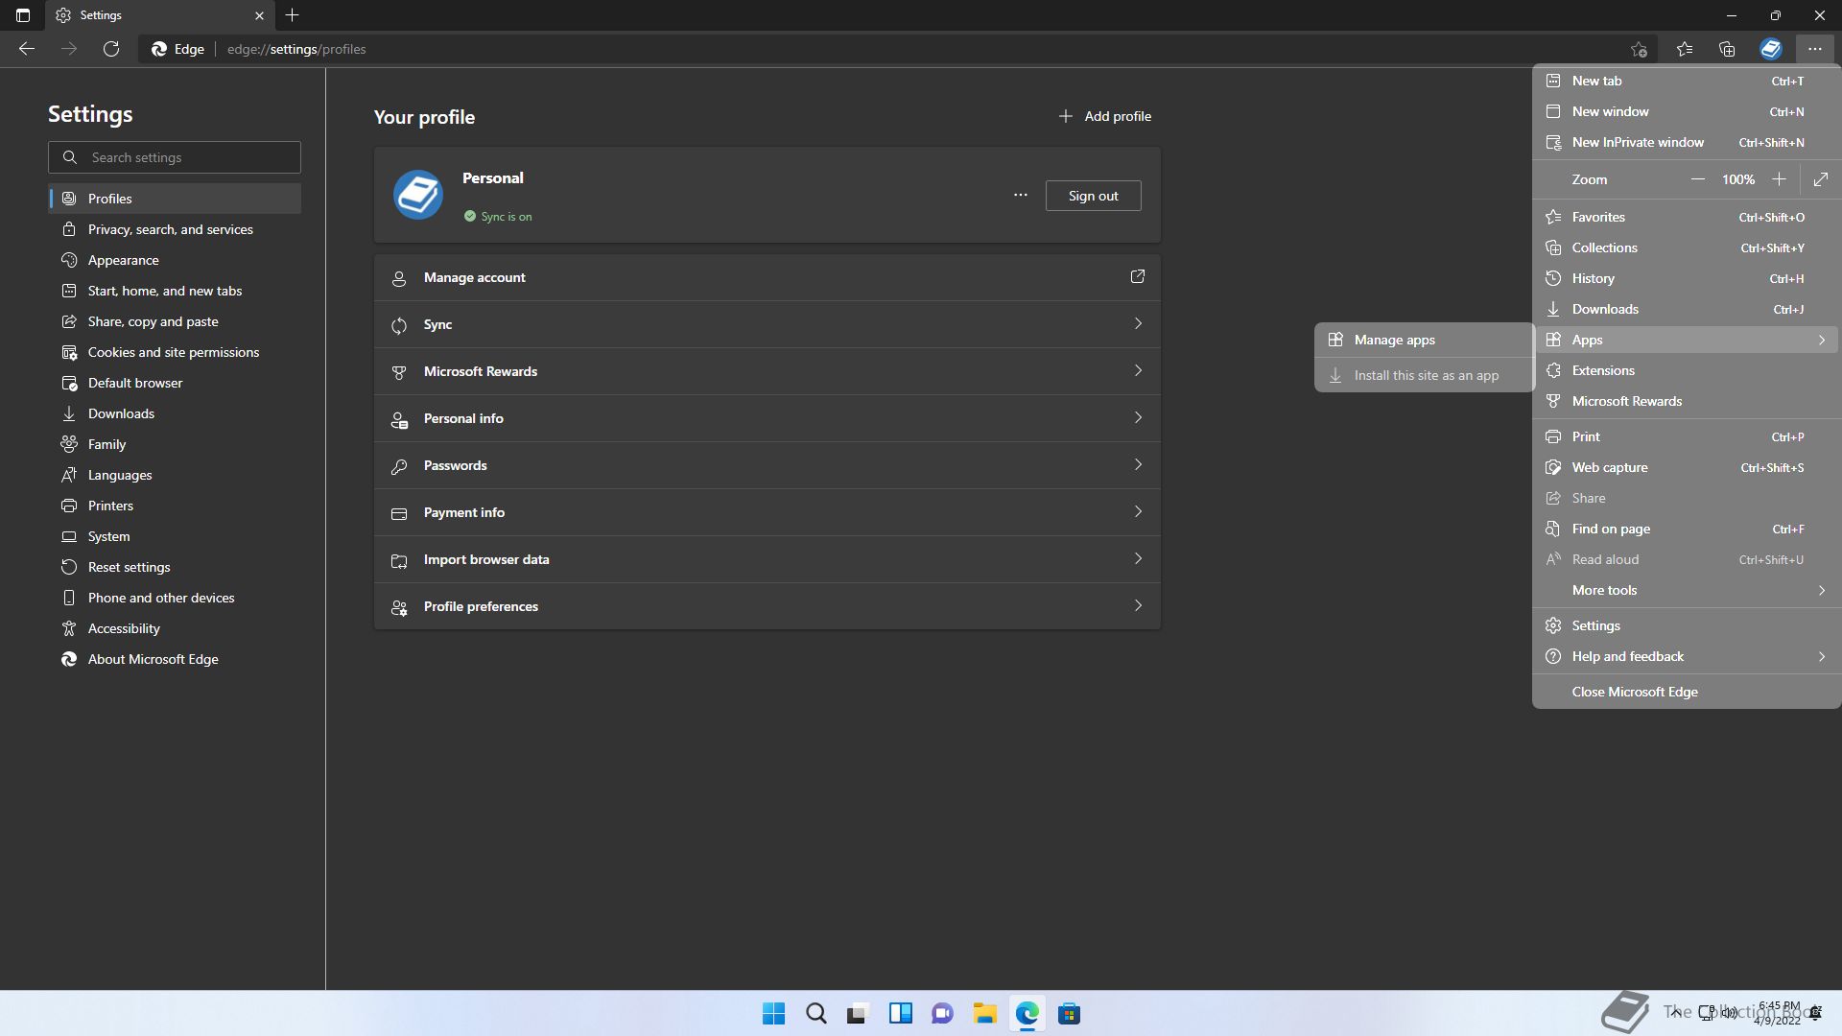The width and height of the screenshot is (1842, 1036).
Task: Open taskbar Search
Action: pyautogui.click(x=816, y=1014)
